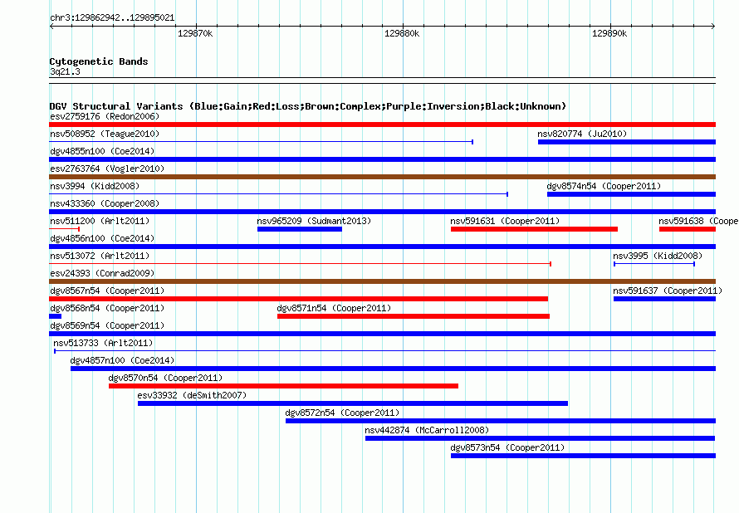Select the Cytogenetic Bands track title
Image resolution: width=739 pixels, height=513 pixels.
click(99, 61)
